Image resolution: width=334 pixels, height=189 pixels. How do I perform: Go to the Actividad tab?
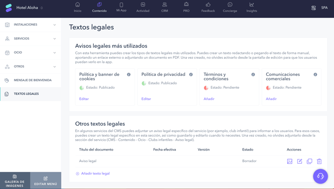click(143, 7)
